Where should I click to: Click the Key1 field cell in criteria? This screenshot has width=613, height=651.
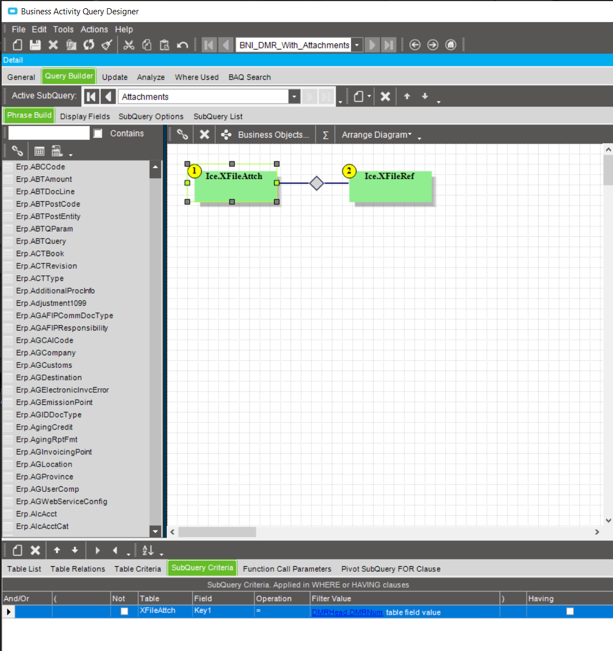coord(223,611)
